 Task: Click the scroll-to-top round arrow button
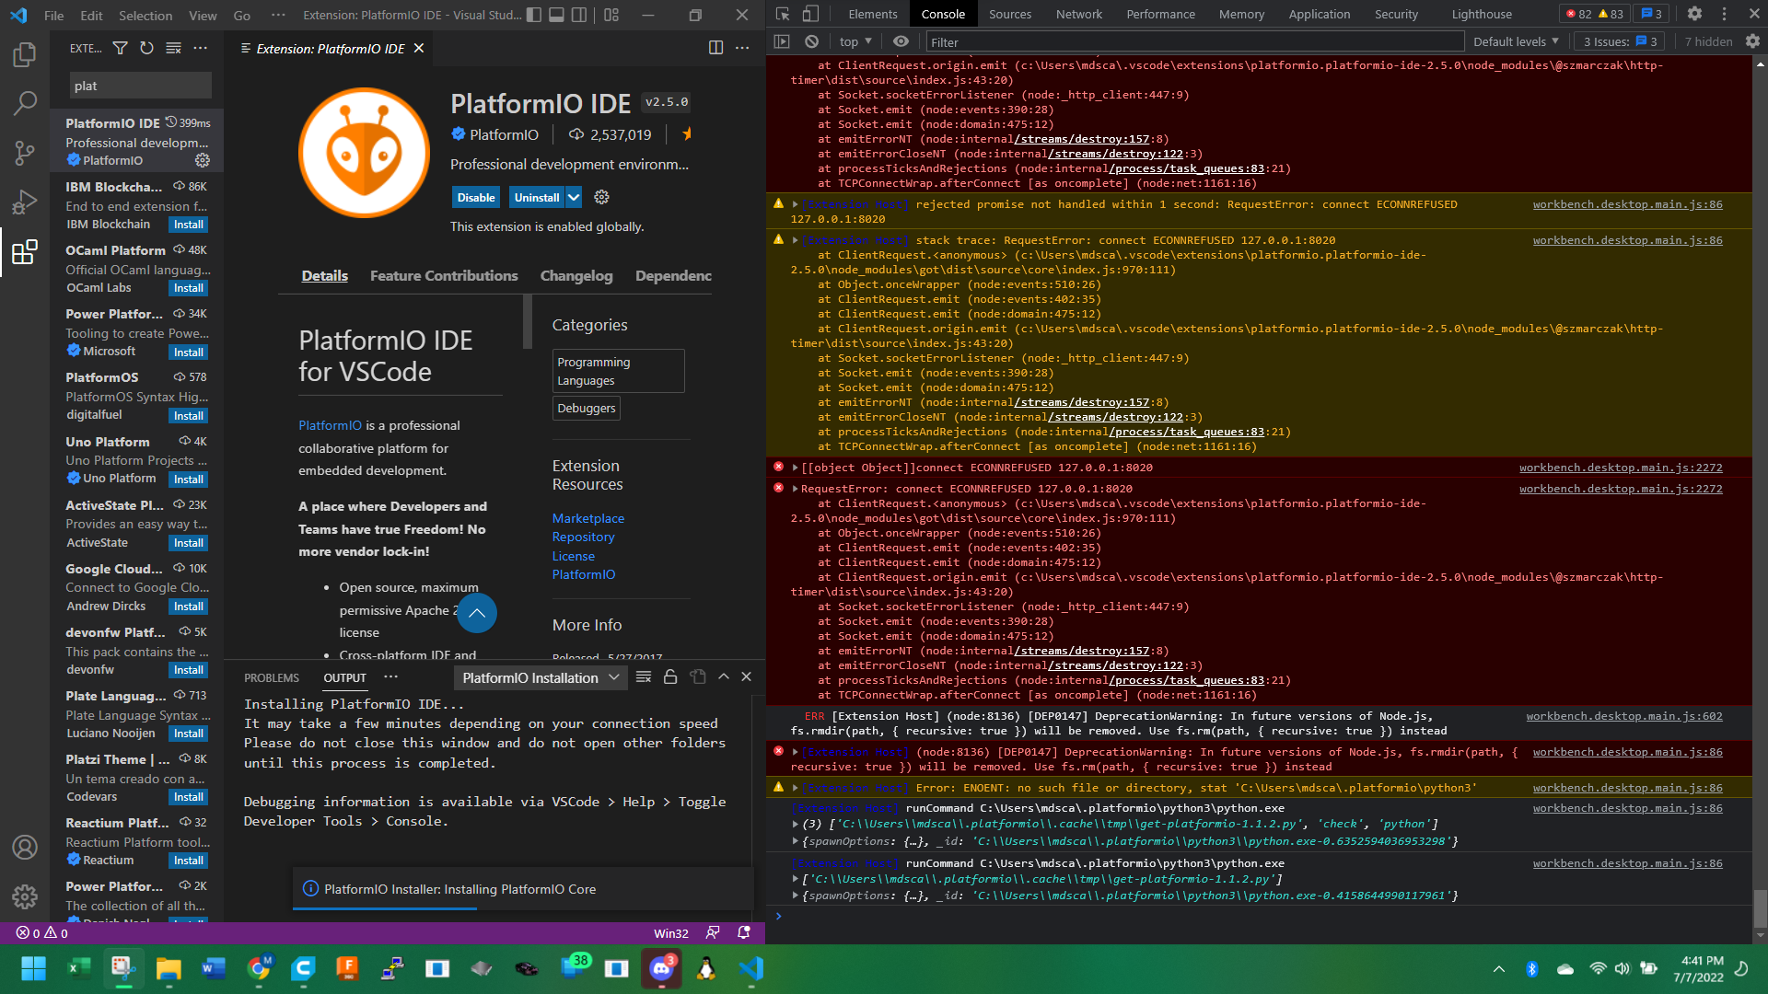pos(477,613)
